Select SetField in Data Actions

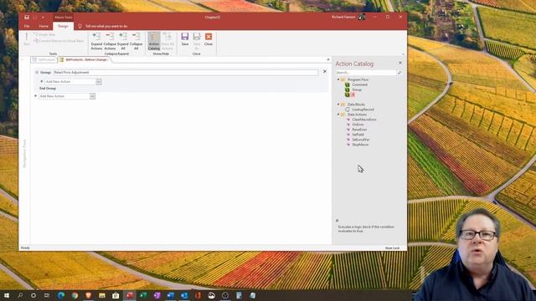pos(358,135)
